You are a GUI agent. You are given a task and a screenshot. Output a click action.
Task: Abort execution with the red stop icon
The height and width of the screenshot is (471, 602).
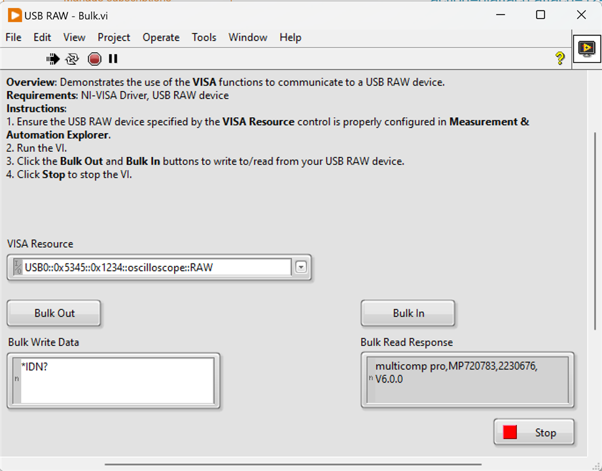(x=94, y=59)
